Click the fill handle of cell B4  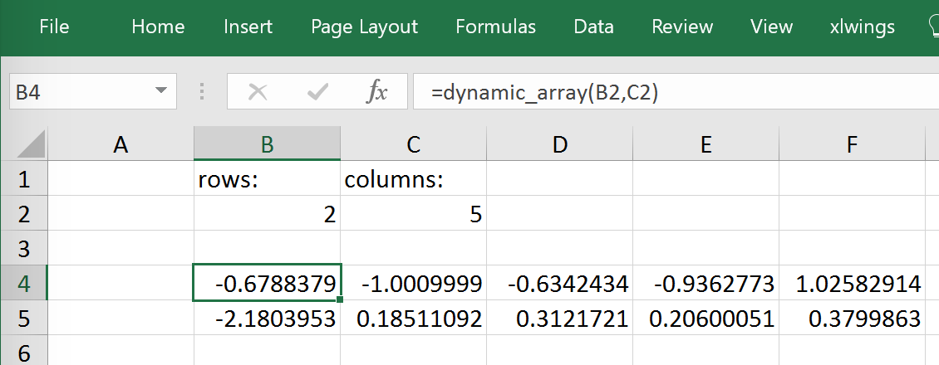(x=340, y=299)
